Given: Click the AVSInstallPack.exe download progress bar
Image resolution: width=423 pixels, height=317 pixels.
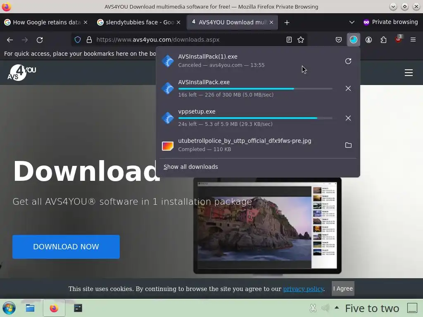Looking at the screenshot, I should pos(255,89).
